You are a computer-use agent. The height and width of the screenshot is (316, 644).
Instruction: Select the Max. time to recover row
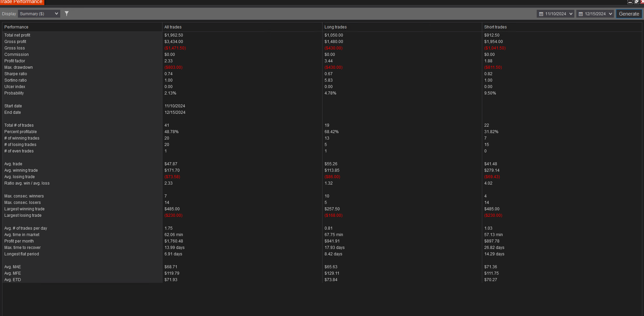click(23, 248)
